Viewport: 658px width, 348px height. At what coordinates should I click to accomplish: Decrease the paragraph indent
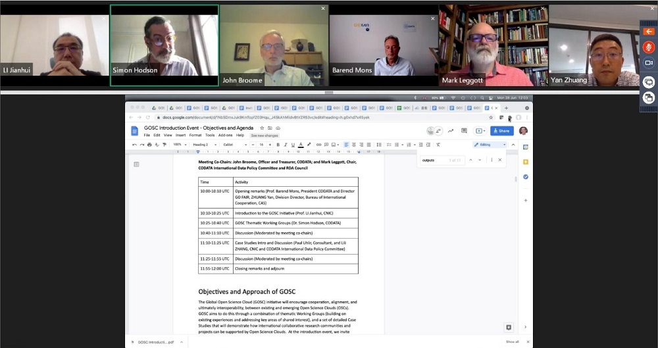[421, 145]
